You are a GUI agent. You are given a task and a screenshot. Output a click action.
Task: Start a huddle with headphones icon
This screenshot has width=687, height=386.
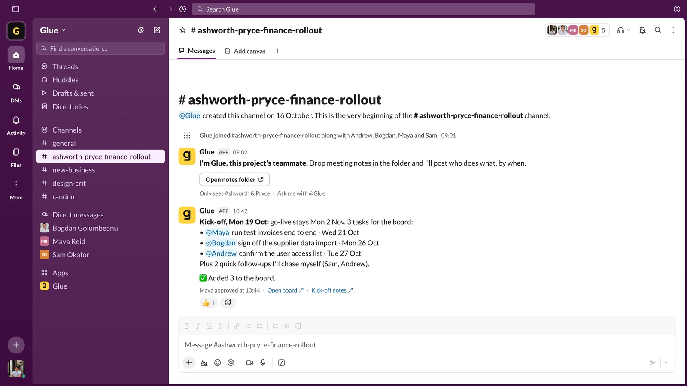pos(620,30)
